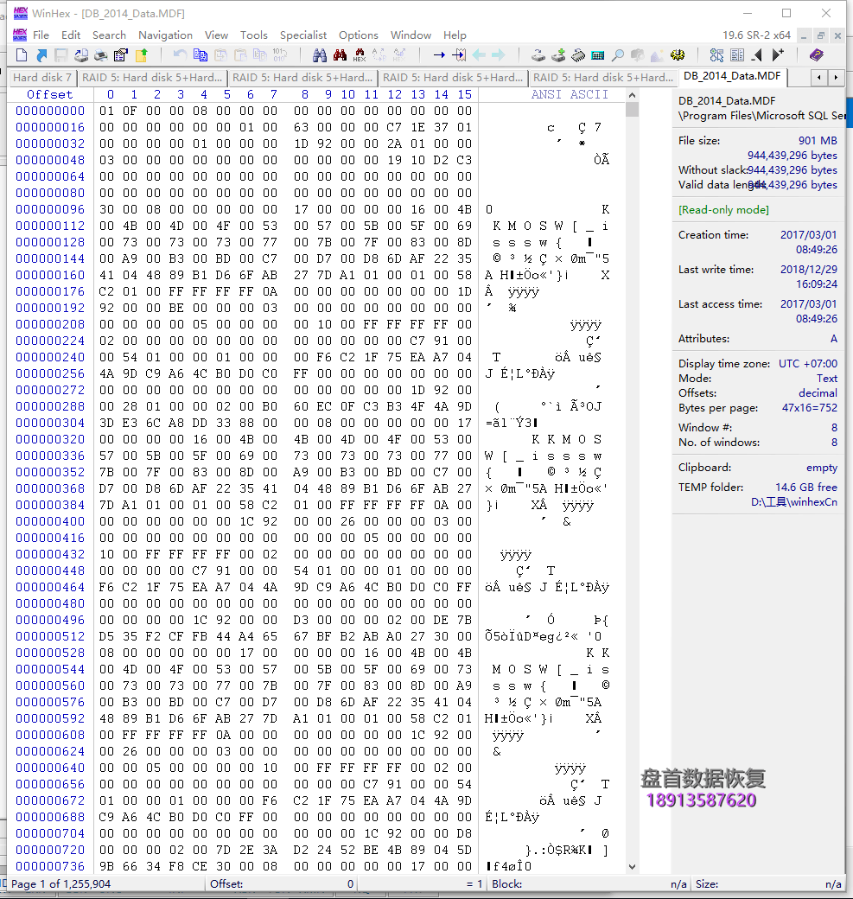The image size is (853, 899).
Task: Click offset row 000000736
Action: (x=50, y=866)
